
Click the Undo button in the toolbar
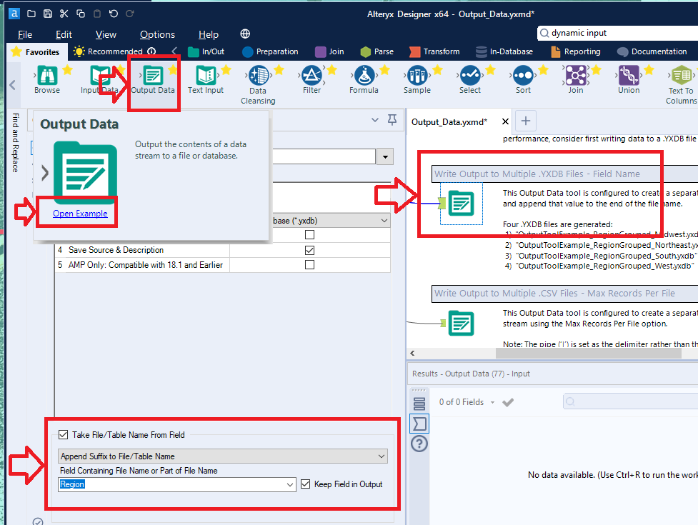tap(114, 13)
